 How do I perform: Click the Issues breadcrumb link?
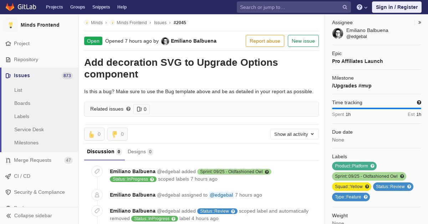pyautogui.click(x=160, y=23)
